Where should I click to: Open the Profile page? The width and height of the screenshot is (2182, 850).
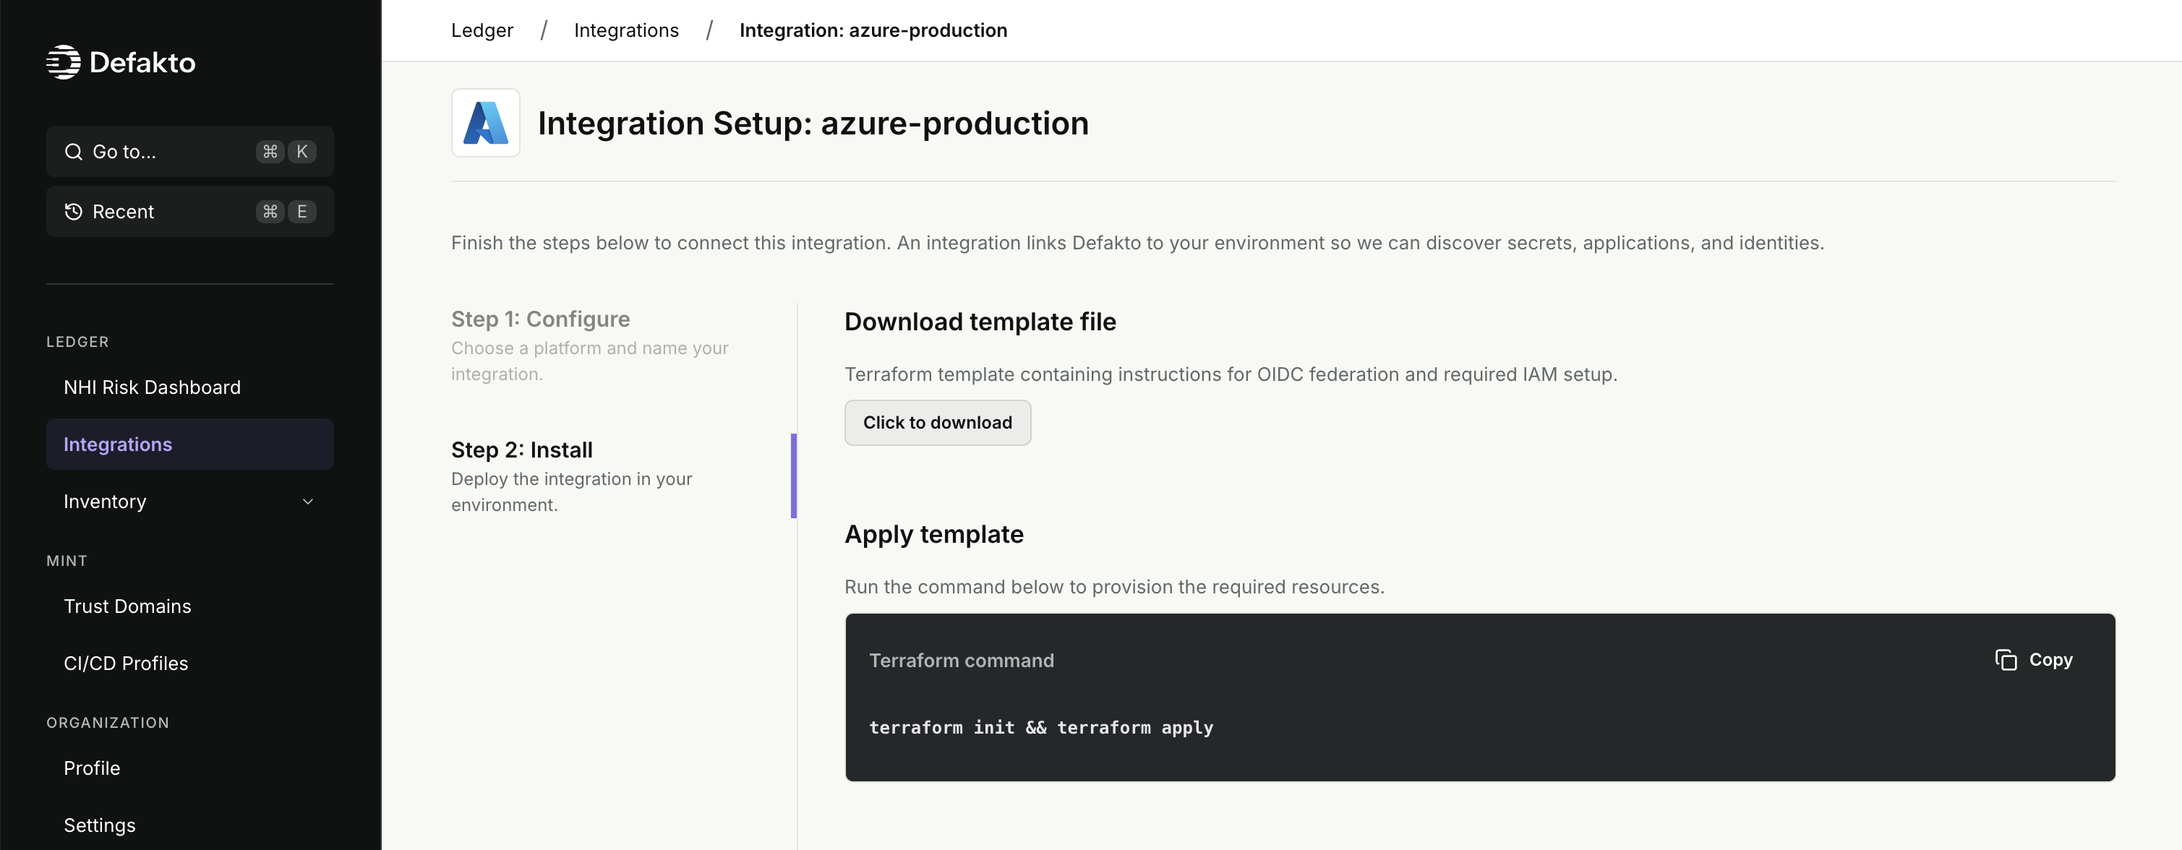[x=189, y=768]
